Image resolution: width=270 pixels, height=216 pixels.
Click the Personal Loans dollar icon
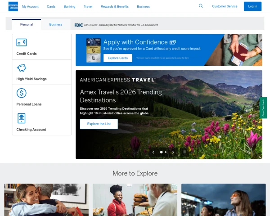pos(22,93)
